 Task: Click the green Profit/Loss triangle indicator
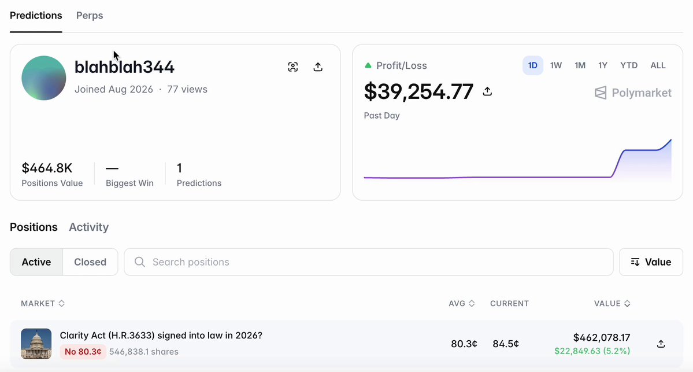click(x=368, y=65)
